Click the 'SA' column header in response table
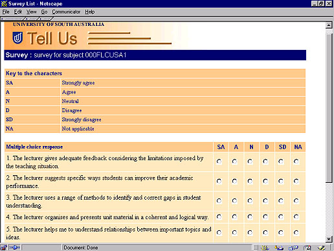Image resolution: width=334 pixels, height=251 pixels. point(221,147)
